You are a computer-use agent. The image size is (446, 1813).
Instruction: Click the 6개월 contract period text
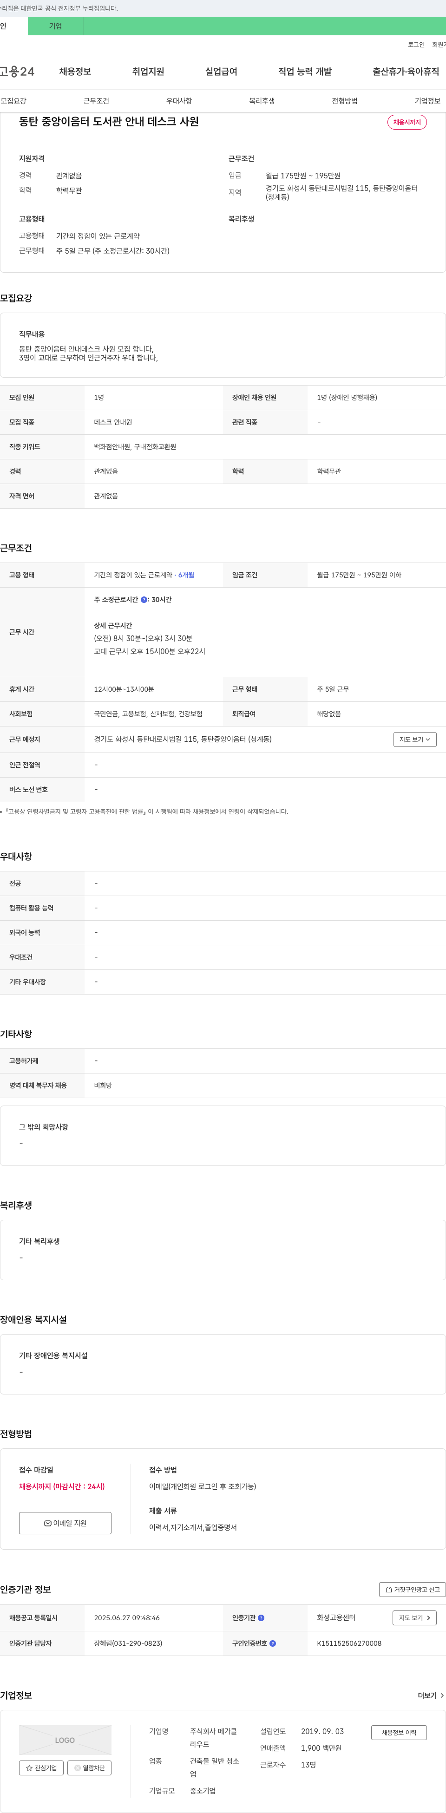(x=186, y=575)
